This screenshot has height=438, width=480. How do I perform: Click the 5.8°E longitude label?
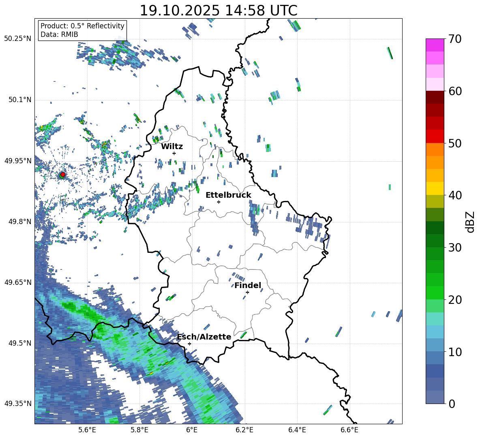(139, 430)
